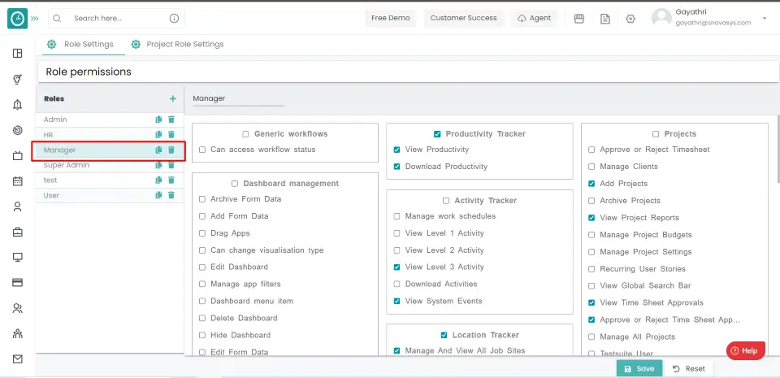Toggle Can access workflow status checkbox
The image size is (780, 378).
201,150
